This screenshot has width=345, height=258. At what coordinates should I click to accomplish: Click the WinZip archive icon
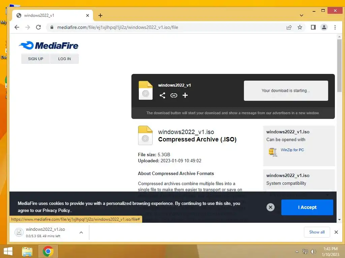(x=273, y=152)
